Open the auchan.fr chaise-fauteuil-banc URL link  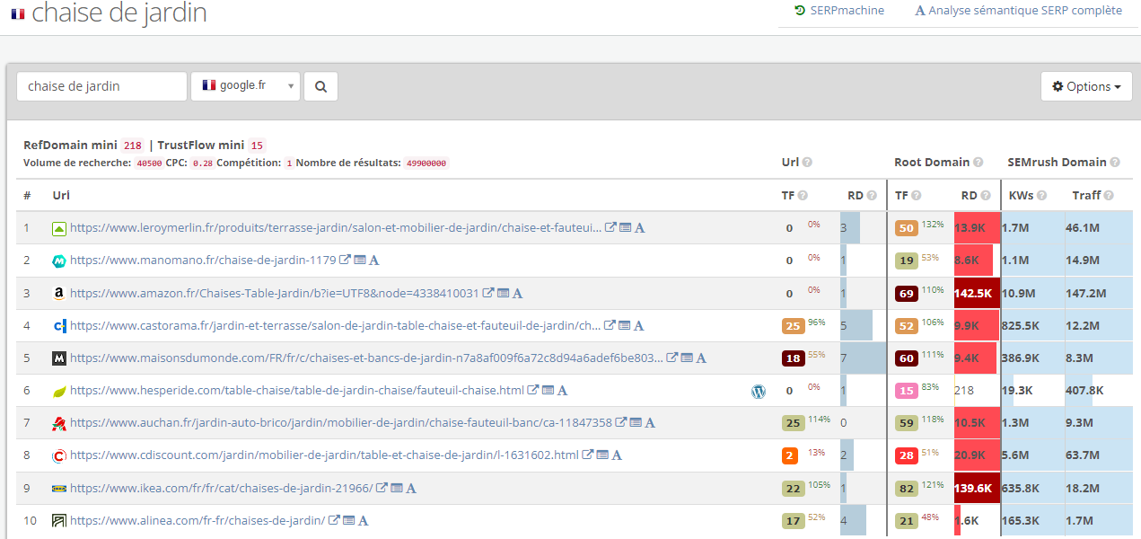click(341, 422)
